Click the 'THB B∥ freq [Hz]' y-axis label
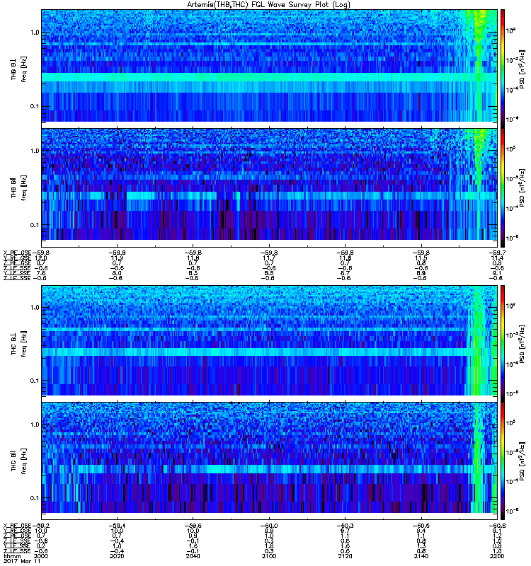This screenshot has height=566, width=531. point(18,187)
